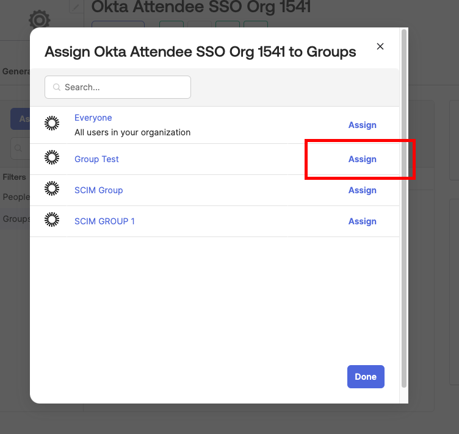Screen dimensions: 459x434
Task: Select "All users in your organization" text
Action: pos(132,132)
